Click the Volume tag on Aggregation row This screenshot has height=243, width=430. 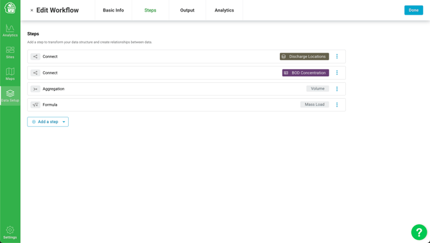[318, 88]
